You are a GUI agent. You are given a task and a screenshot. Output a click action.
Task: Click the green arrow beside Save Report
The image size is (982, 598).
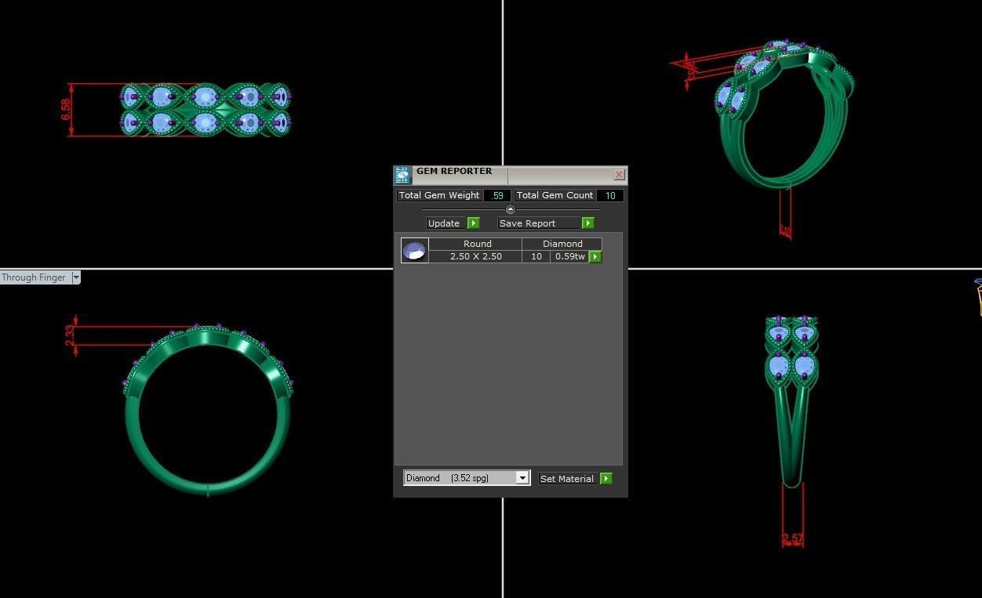pyautogui.click(x=587, y=223)
